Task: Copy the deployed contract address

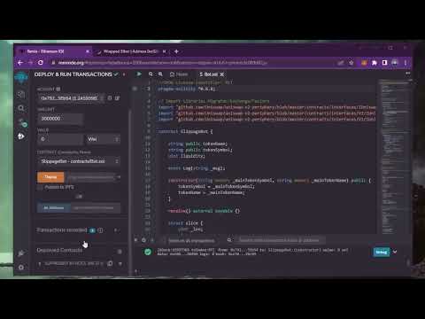Action: [x=110, y=263]
